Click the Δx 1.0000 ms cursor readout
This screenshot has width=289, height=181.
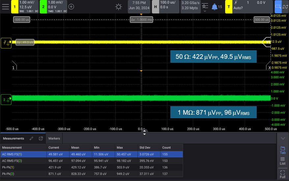click(x=141, y=20)
